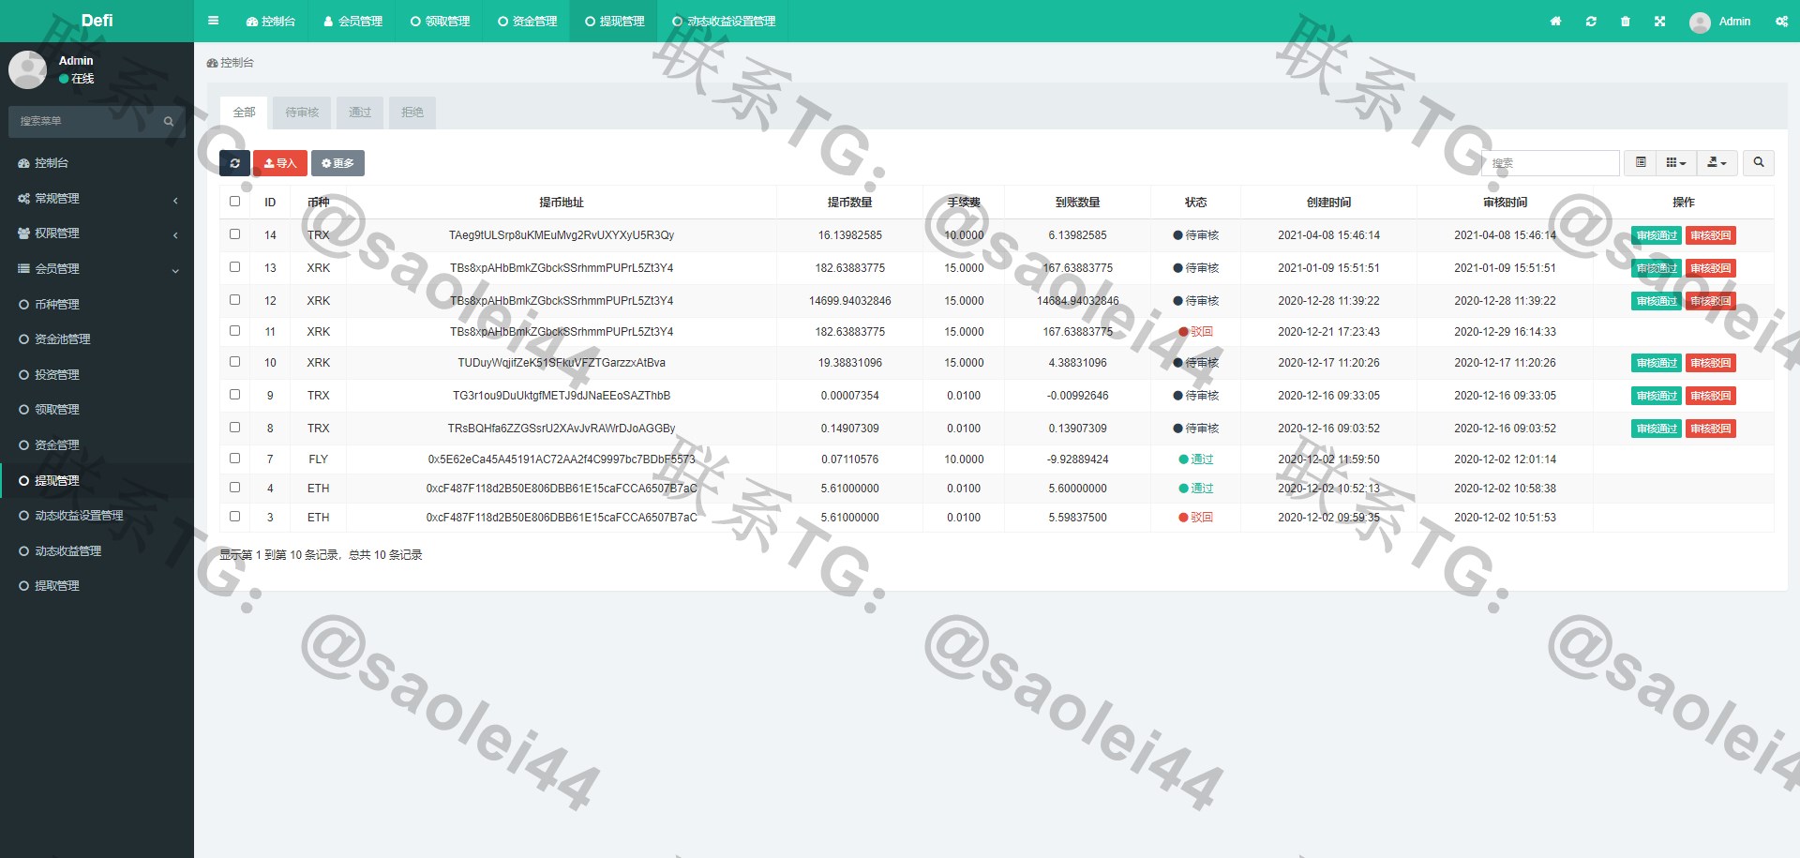
Task: Collapse 会员管理 sidebar submenu
Action: 97,269
